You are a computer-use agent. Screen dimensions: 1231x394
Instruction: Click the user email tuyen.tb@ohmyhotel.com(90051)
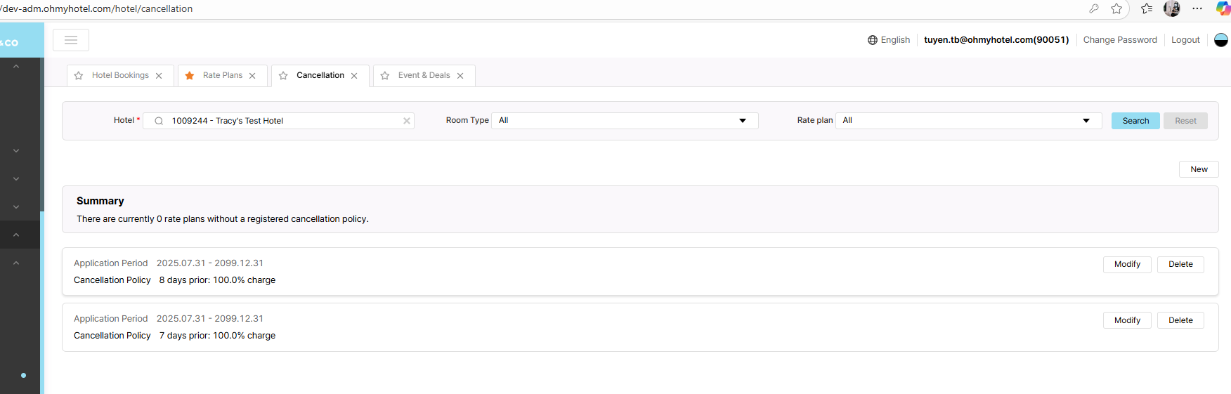[x=996, y=40]
